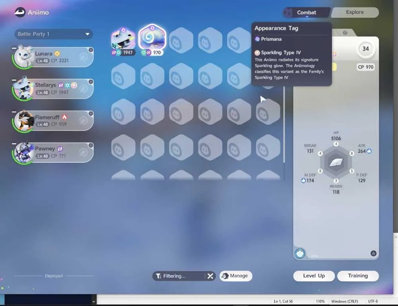Remove Lunara using its minus icon
Screen dimensions: 398x306
[x=14, y=48]
